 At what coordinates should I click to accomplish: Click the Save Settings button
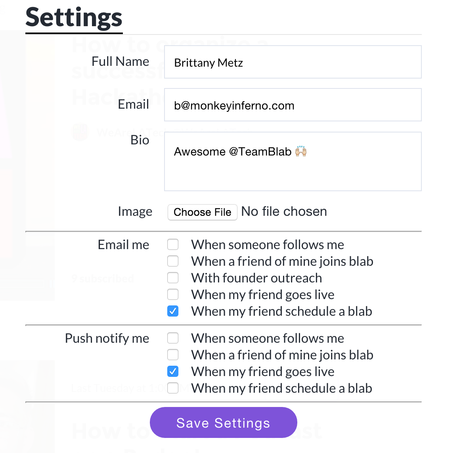(223, 422)
